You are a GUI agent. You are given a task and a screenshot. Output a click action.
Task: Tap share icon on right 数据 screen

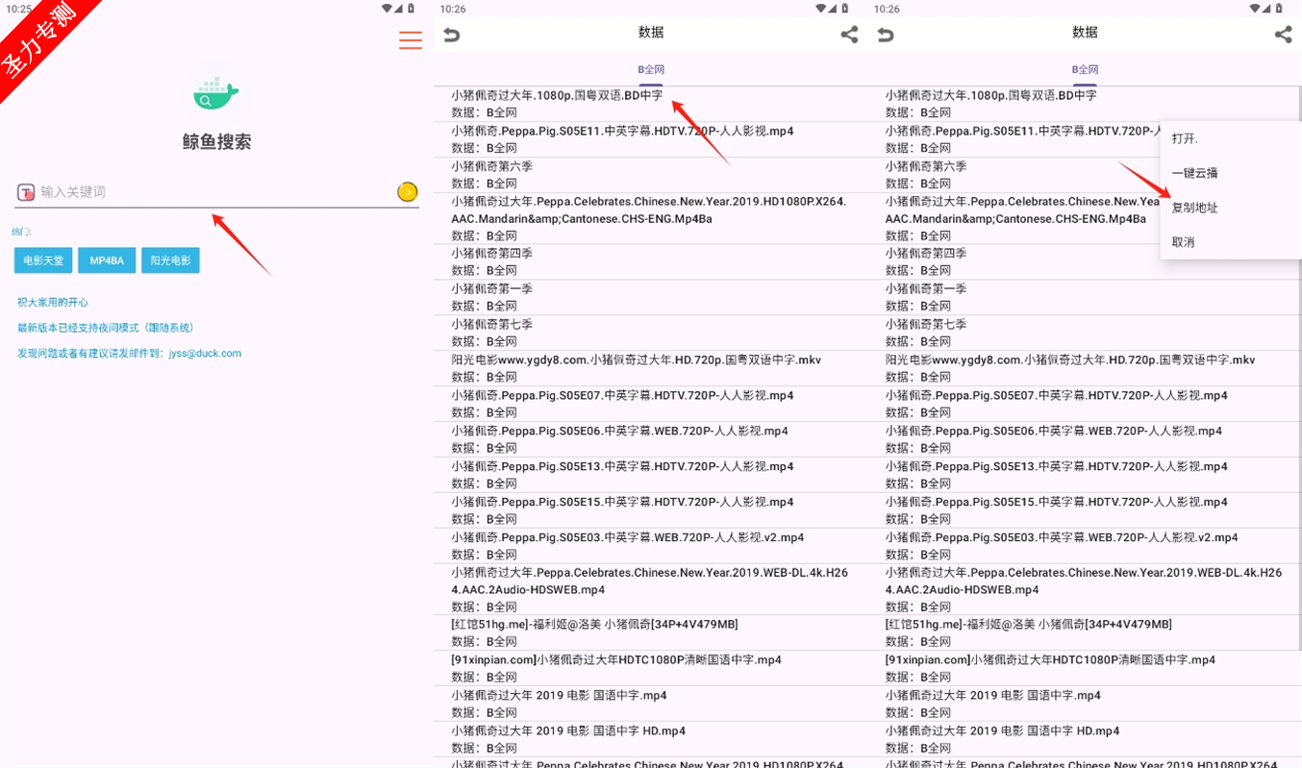tap(1283, 35)
